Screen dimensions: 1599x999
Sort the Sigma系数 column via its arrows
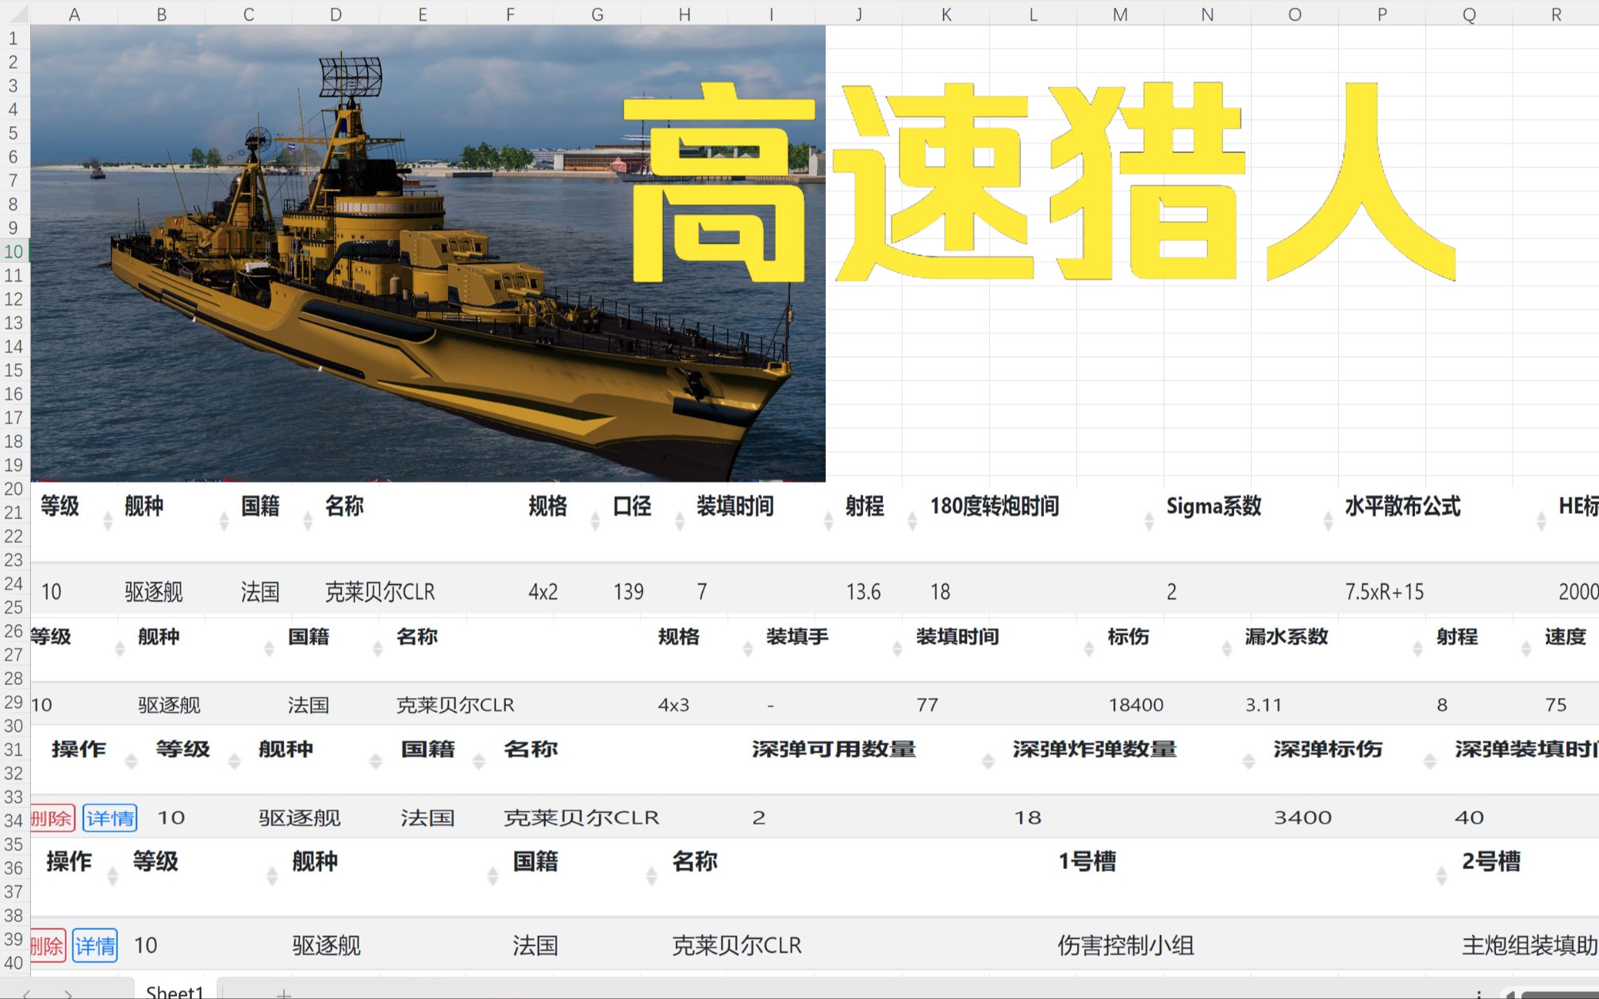coord(1329,520)
